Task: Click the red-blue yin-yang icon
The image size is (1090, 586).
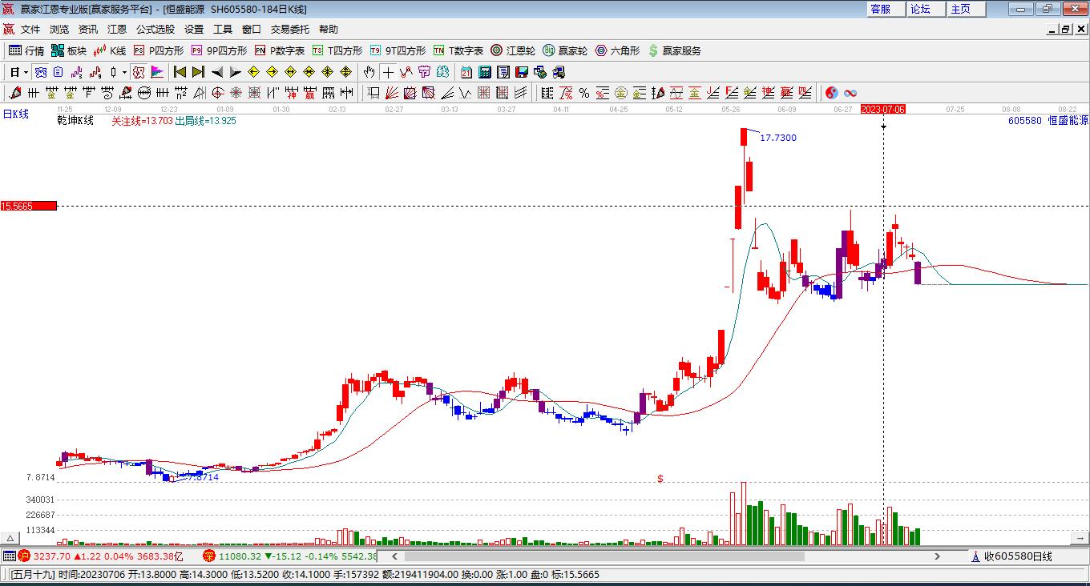Action: (832, 93)
